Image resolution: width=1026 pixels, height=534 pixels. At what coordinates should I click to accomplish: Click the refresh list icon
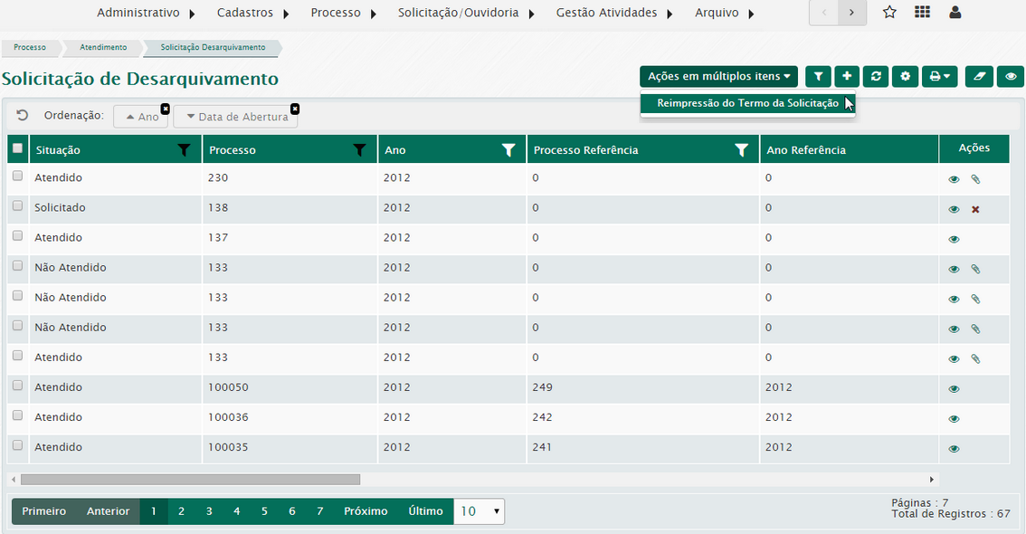pos(876,77)
